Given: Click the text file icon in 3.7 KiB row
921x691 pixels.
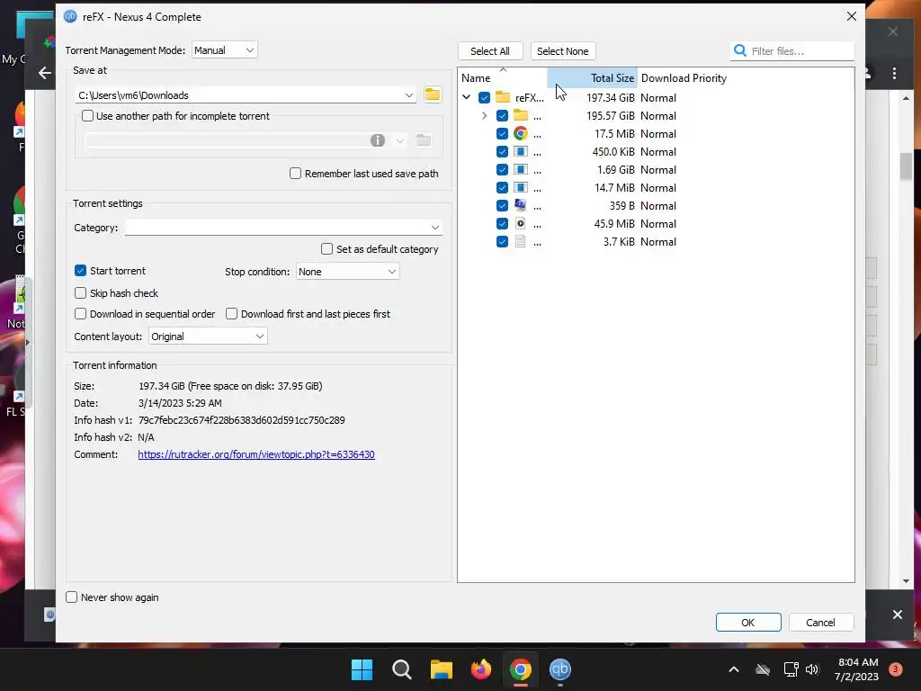Looking at the screenshot, I should tap(521, 241).
